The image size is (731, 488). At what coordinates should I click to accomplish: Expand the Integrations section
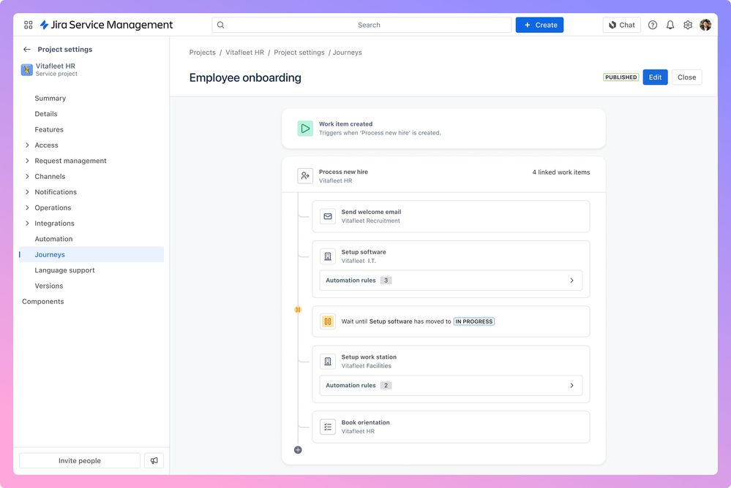tap(27, 224)
